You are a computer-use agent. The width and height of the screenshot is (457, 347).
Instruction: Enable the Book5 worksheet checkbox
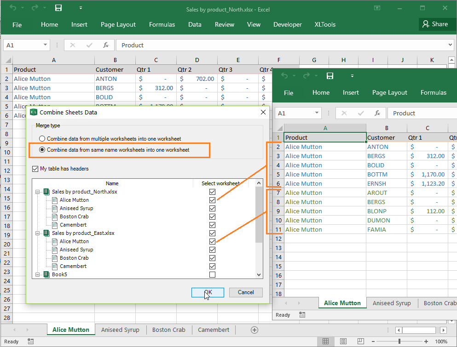(x=212, y=274)
